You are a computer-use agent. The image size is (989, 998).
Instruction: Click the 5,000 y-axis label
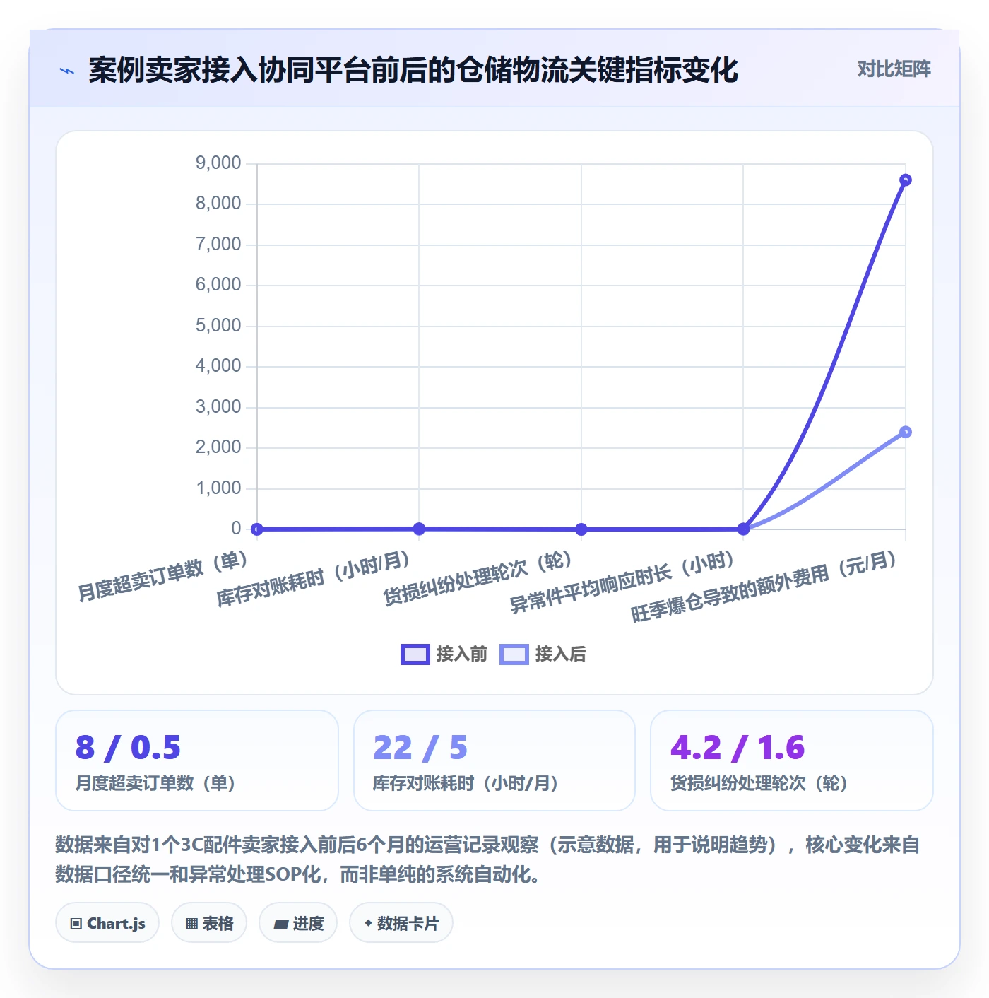tap(218, 326)
